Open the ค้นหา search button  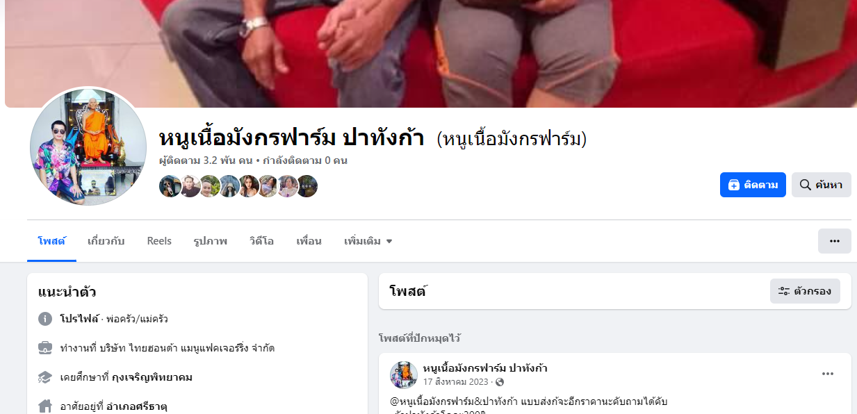click(821, 185)
